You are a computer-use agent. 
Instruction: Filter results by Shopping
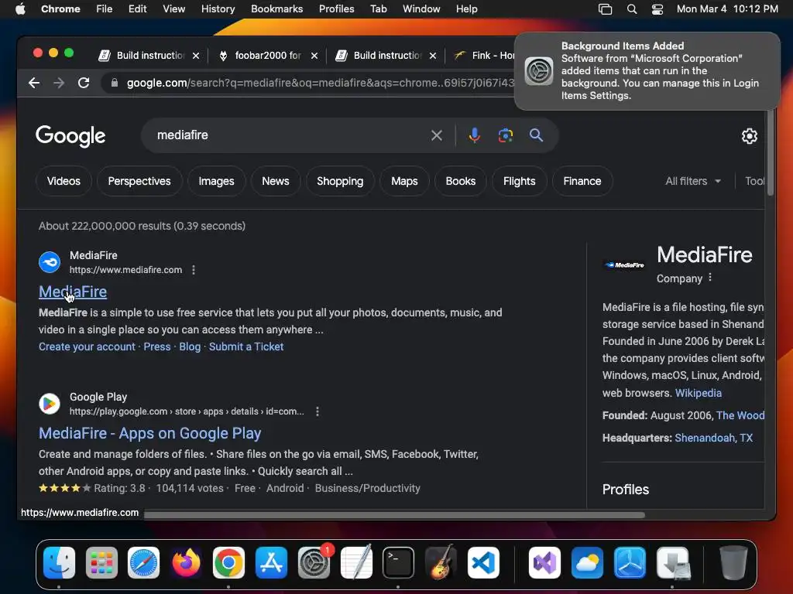340,181
